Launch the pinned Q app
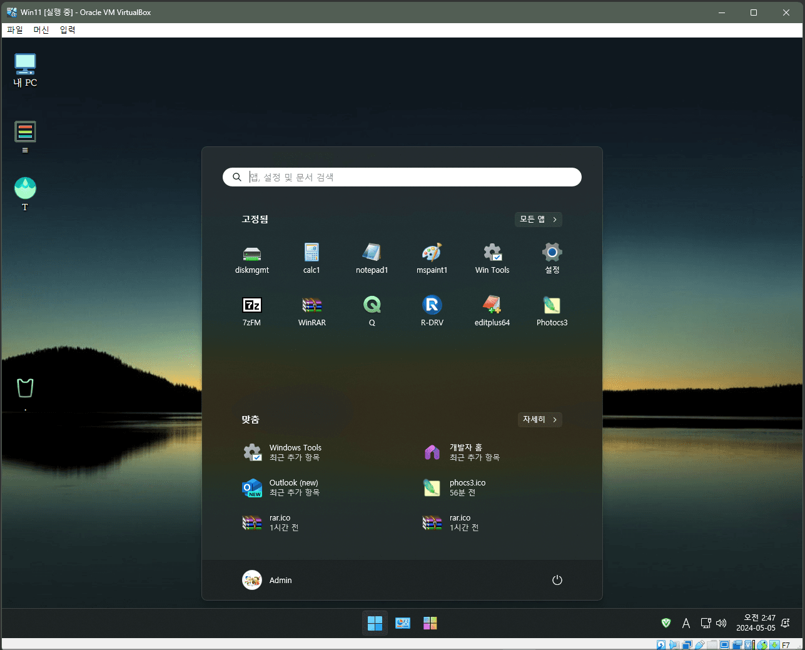805x650 pixels. coord(372,312)
